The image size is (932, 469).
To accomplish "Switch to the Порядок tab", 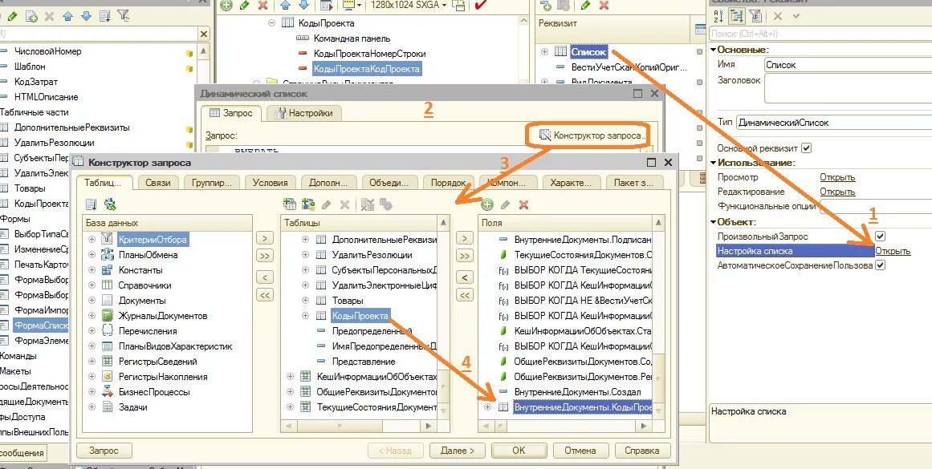I will [x=448, y=183].
